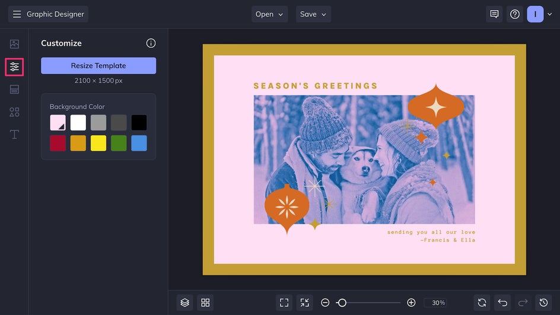Viewport: 560px width, 315px height.
Task: Redo the last action
Action: pyautogui.click(x=523, y=303)
